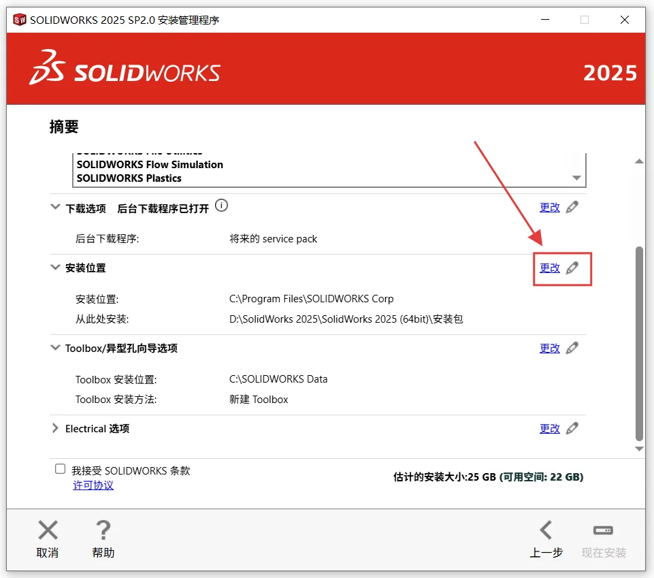The width and height of the screenshot is (654, 578).
Task: Collapse the 安装位置 section chevron
Action: point(55,267)
